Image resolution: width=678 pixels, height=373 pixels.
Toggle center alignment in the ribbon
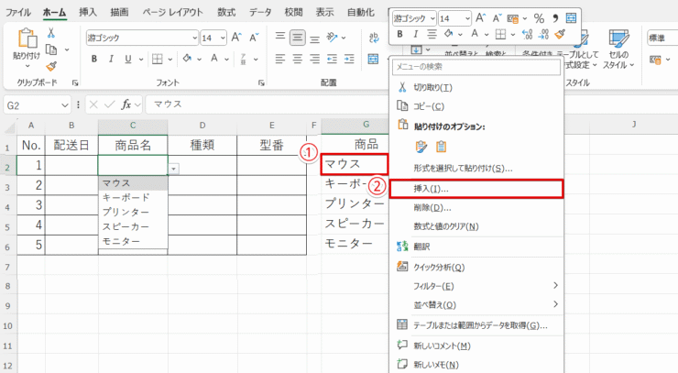pos(298,59)
